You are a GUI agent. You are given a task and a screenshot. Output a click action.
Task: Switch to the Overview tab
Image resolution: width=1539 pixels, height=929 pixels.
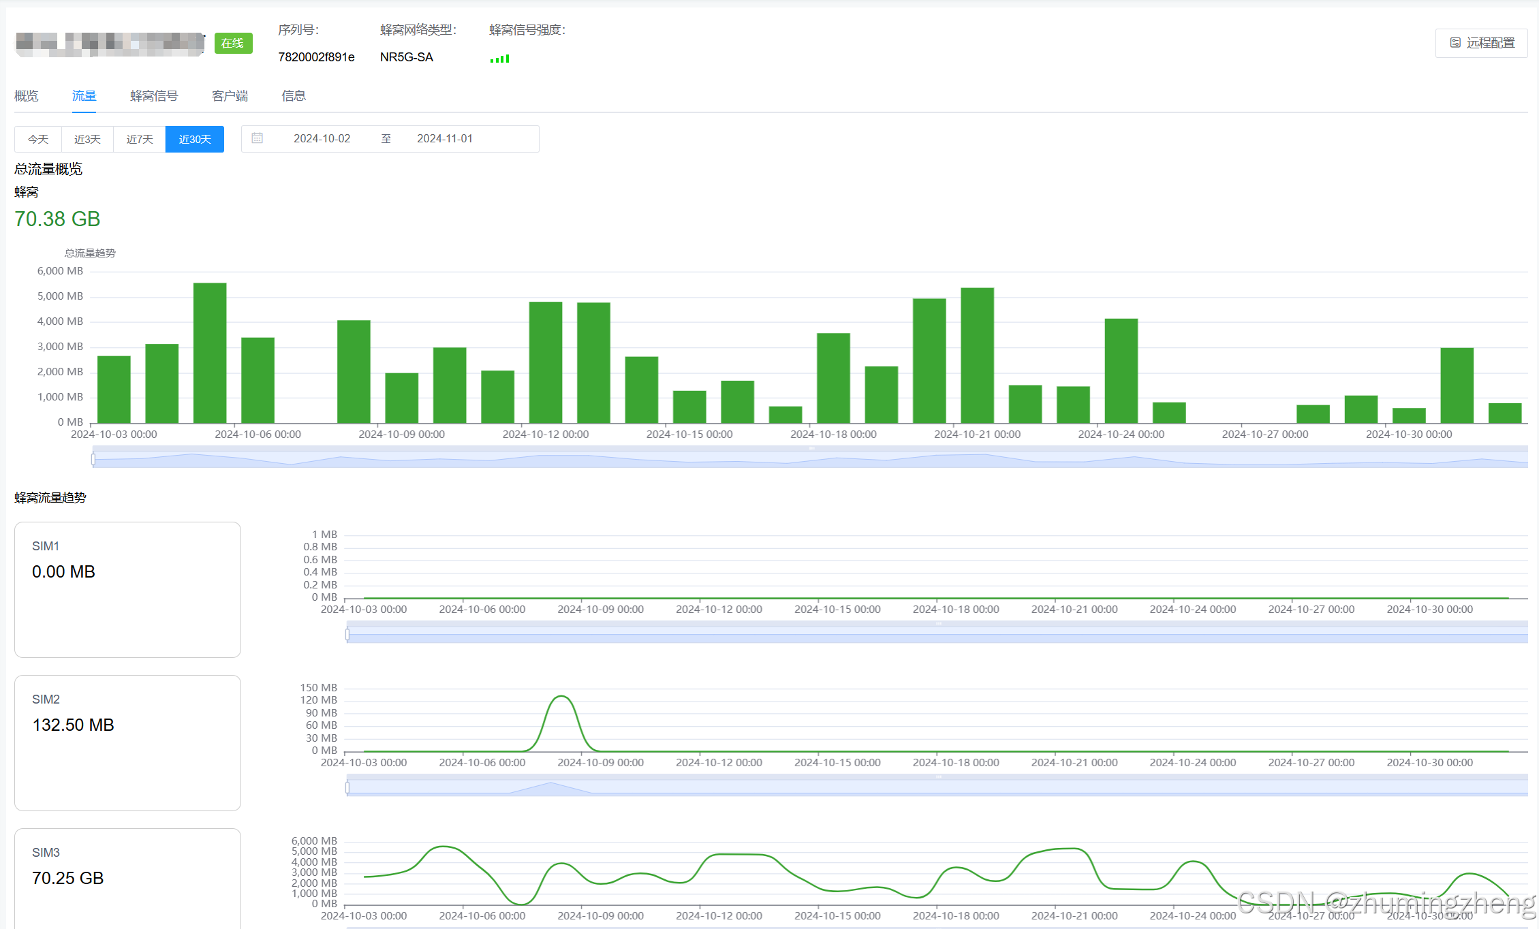click(27, 96)
